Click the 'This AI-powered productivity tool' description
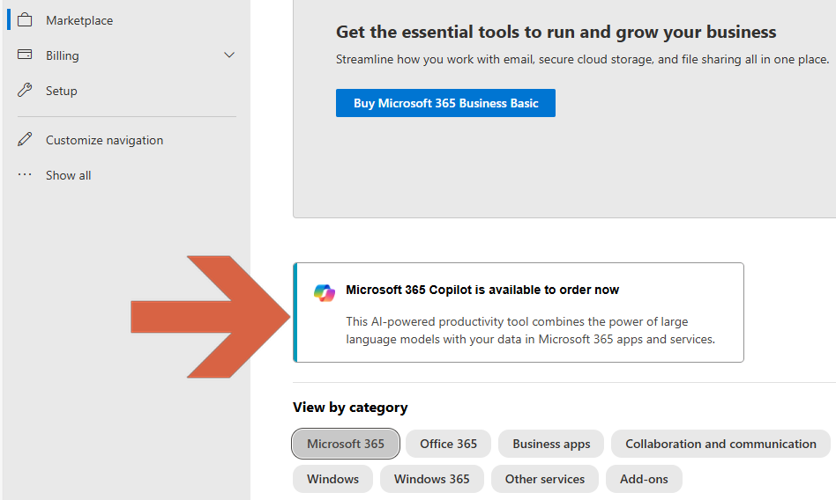 coord(531,330)
